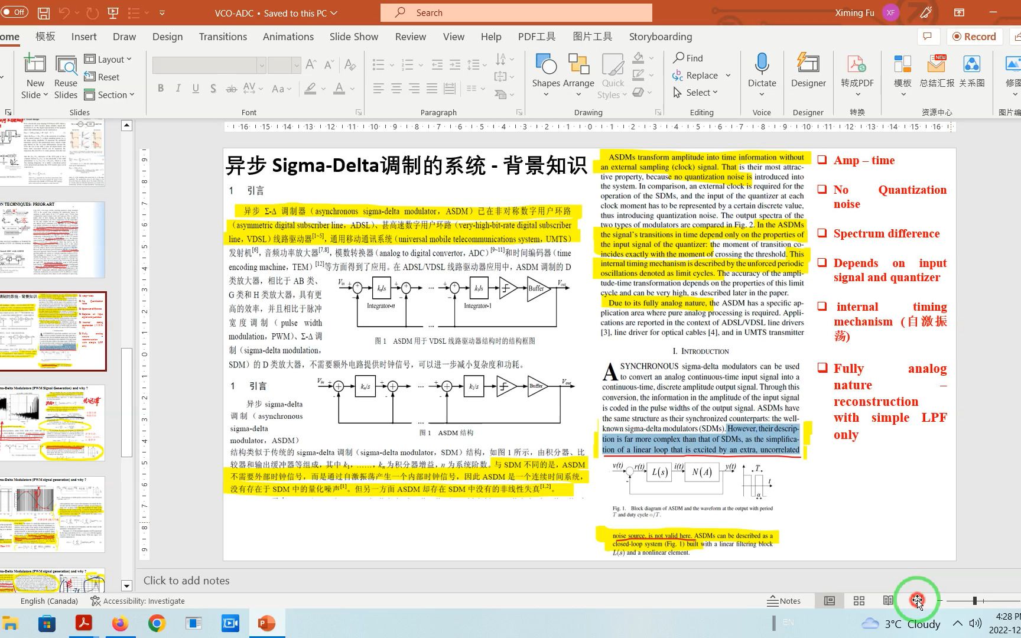Open the Change Case dropdown

pos(281,89)
